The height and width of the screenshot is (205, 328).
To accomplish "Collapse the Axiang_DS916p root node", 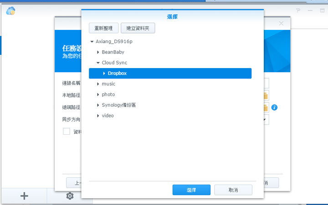I will tap(92, 42).
